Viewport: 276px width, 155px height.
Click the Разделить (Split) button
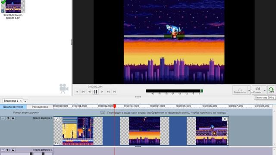(x=240, y=90)
